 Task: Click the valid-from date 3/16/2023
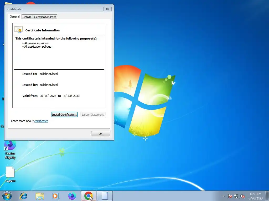[x=48, y=96]
